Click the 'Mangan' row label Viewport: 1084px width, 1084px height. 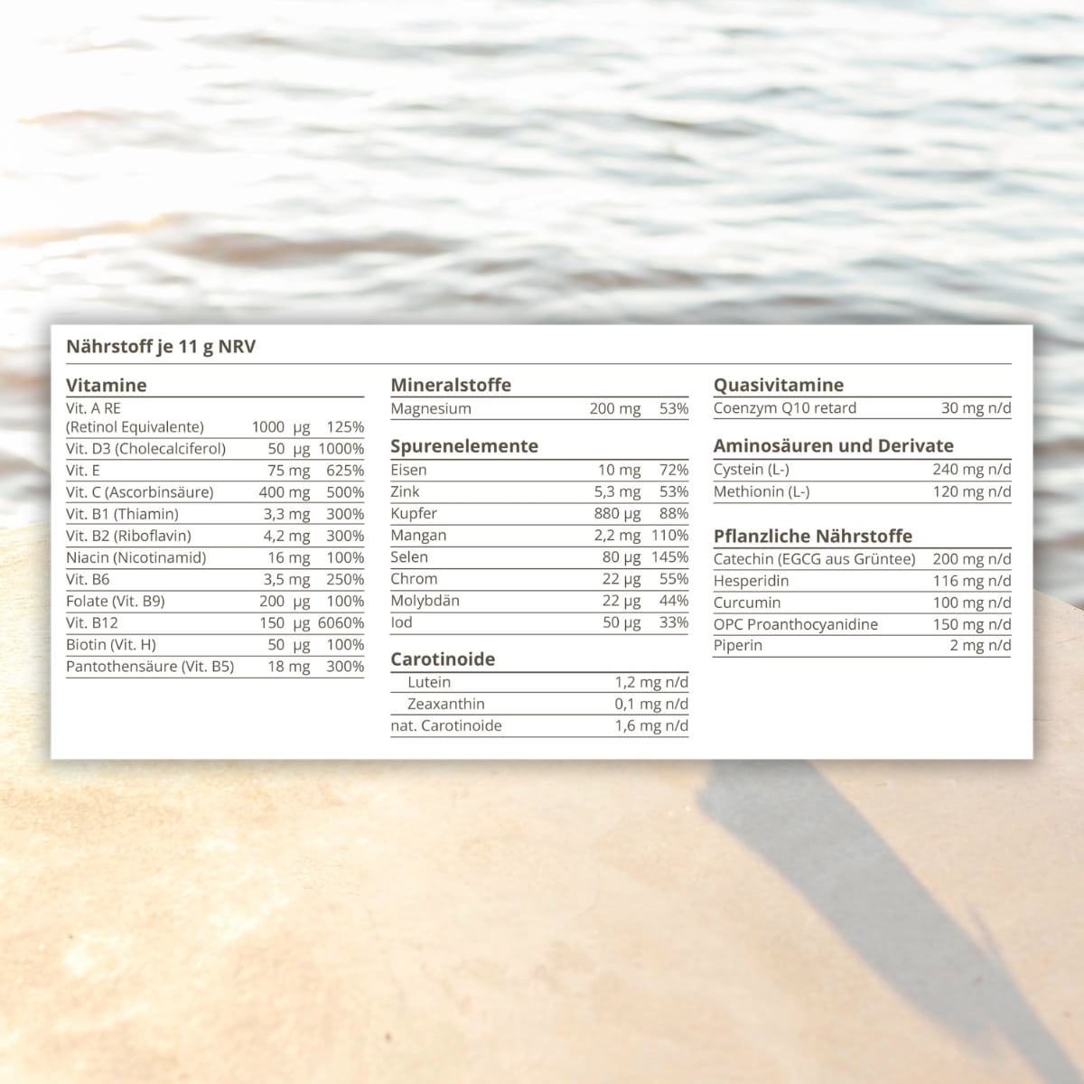(418, 536)
